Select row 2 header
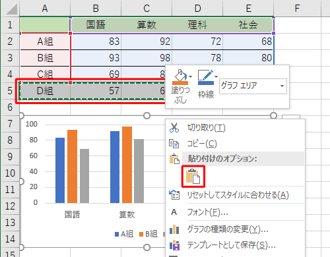 (10, 42)
